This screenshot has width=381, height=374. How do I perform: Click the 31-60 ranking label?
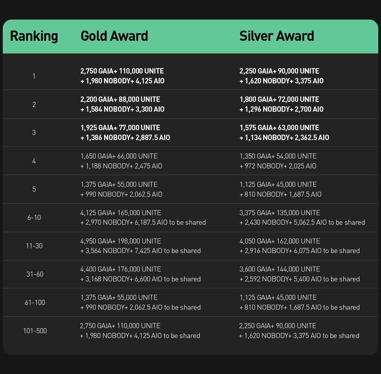pyautogui.click(x=35, y=274)
